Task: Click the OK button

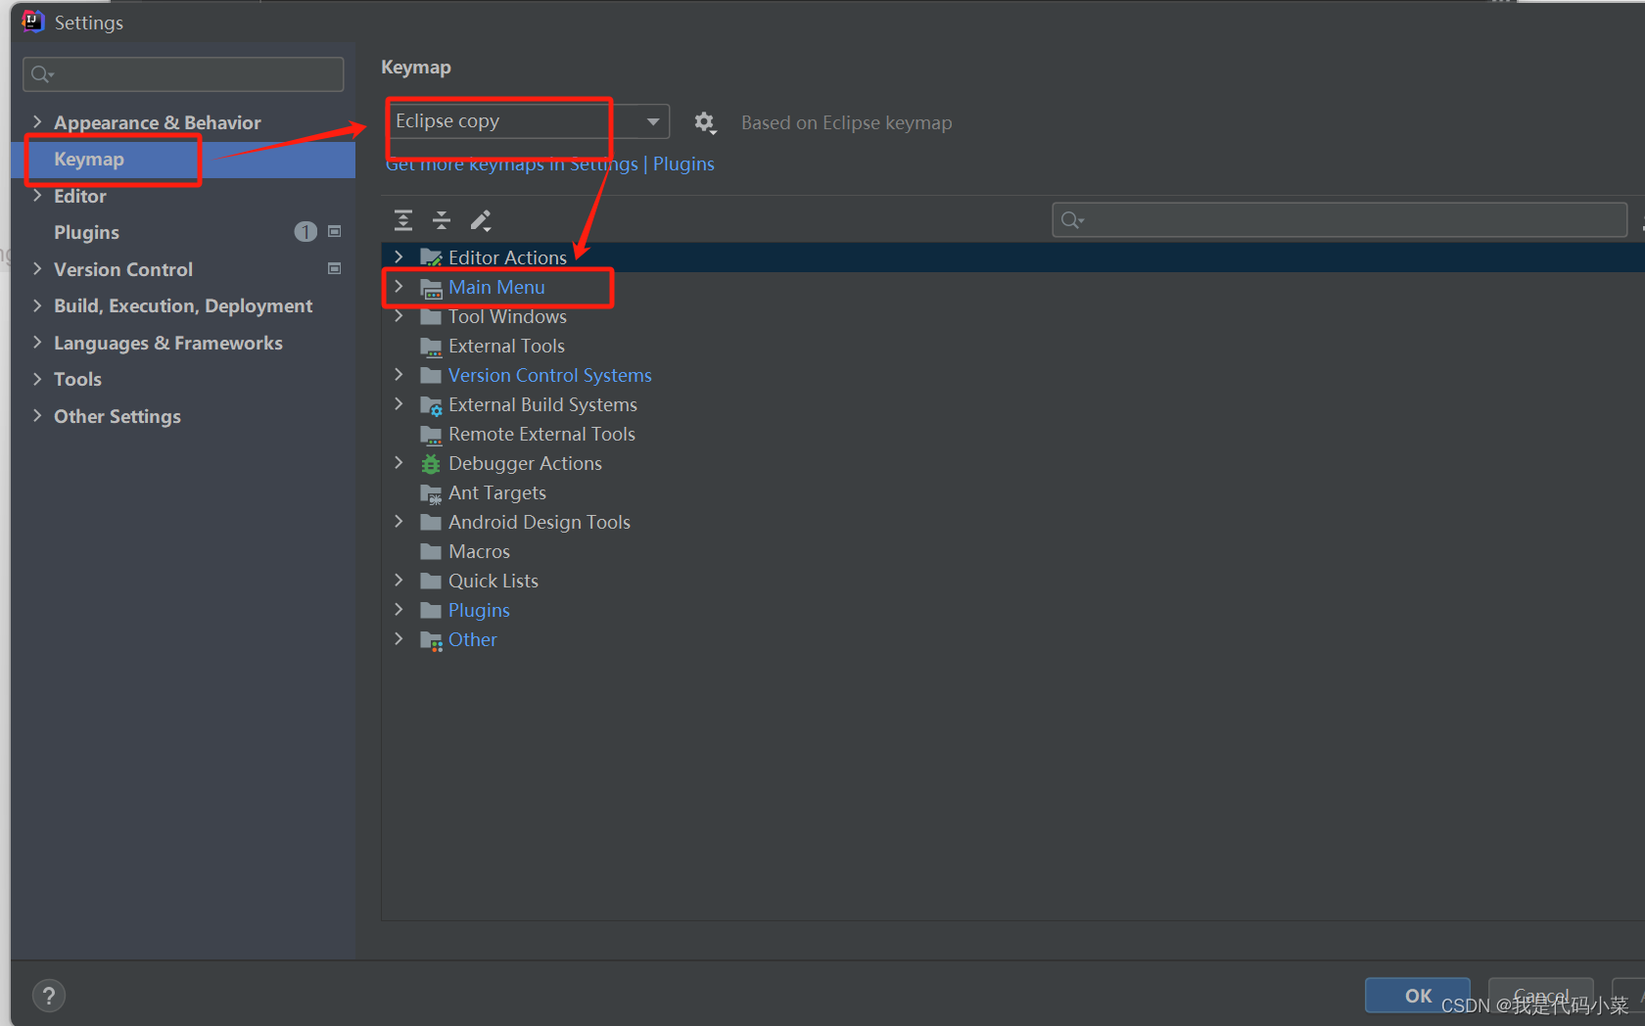Action: tap(1418, 996)
